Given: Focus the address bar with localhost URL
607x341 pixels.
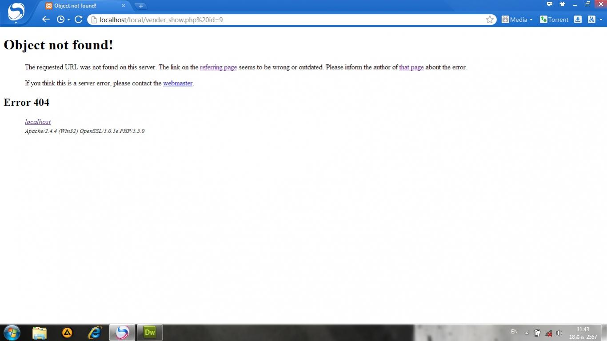Looking at the screenshot, I should [291, 20].
